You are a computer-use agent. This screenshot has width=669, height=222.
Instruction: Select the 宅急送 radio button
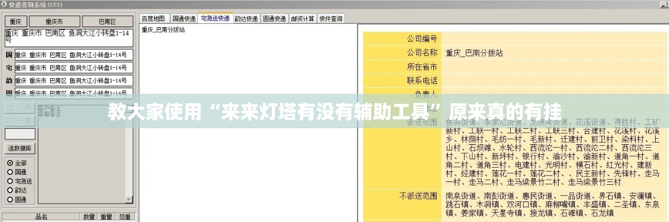coord(9,181)
